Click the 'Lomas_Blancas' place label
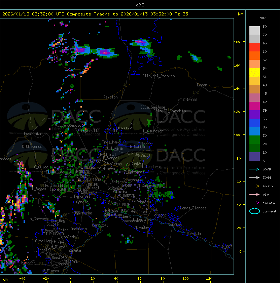Viewport: 280px width, 283px height. (x=193, y=208)
